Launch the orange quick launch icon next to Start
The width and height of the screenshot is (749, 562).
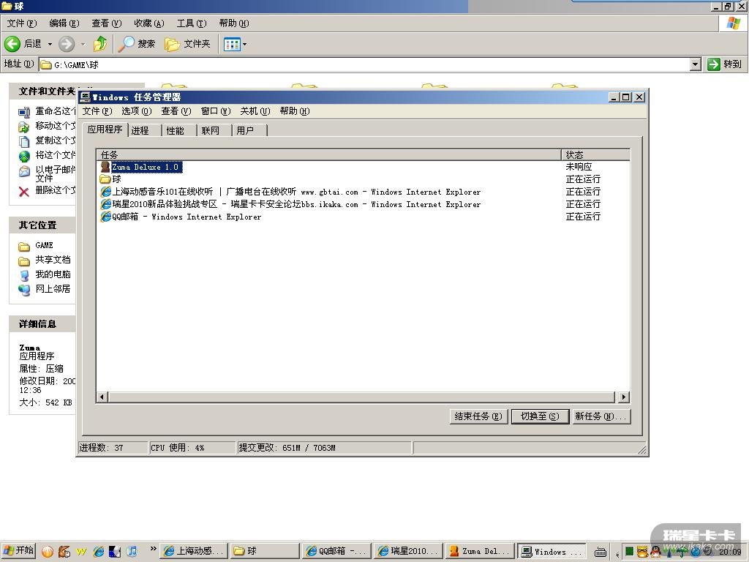(x=48, y=552)
